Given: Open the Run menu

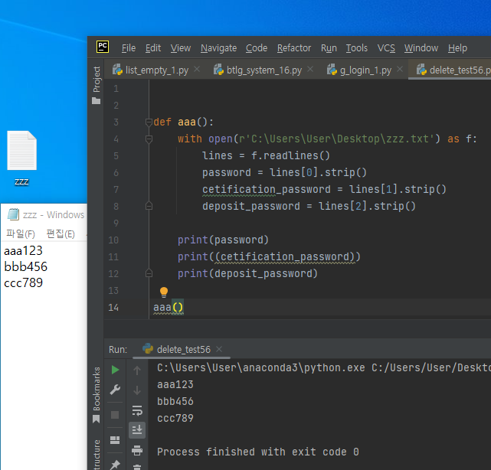Looking at the screenshot, I should (x=329, y=48).
